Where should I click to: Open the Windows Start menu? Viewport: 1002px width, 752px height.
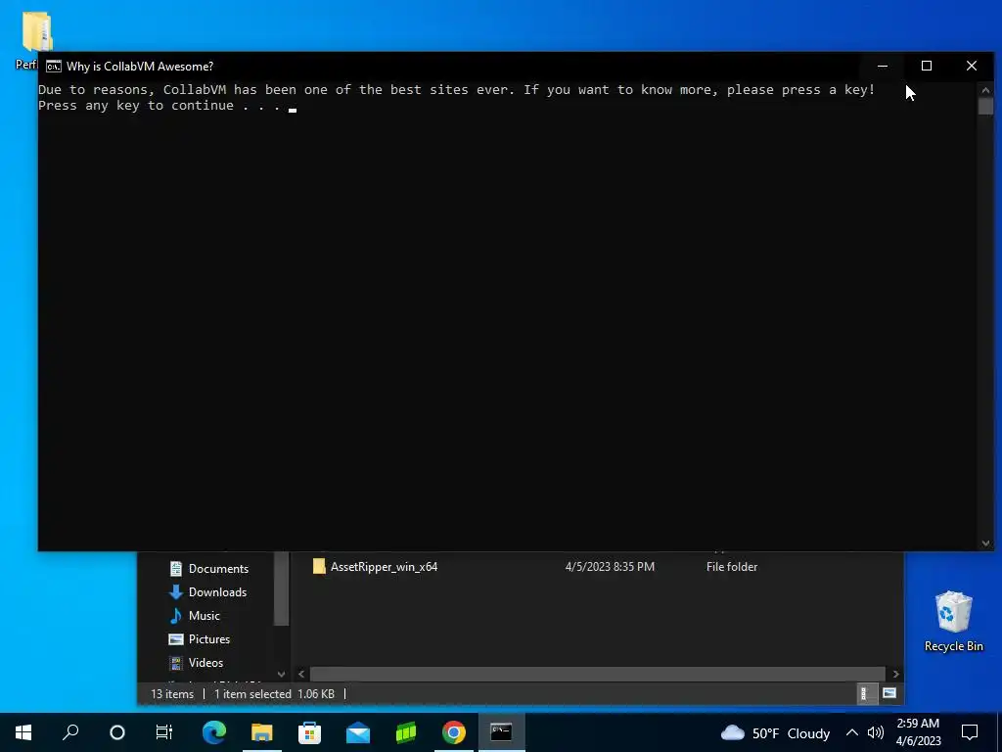coord(23,732)
